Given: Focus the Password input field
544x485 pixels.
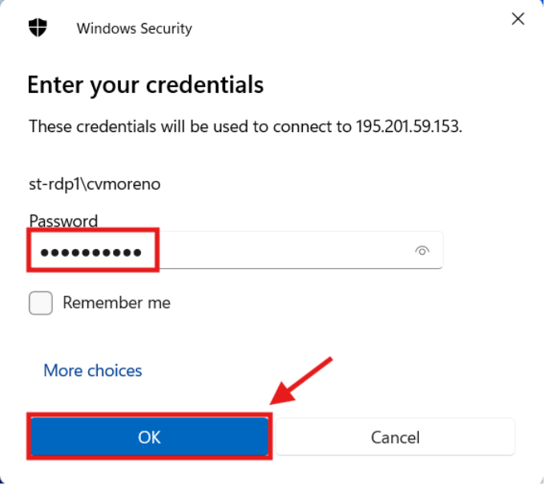Looking at the screenshot, I should click(280, 251).
